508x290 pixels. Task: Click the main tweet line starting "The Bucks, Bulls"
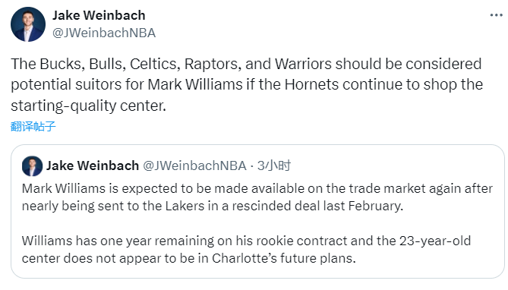[246, 64]
